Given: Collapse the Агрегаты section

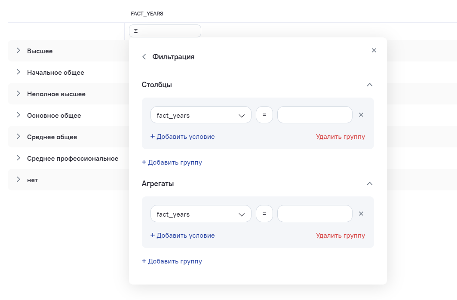Looking at the screenshot, I should (x=369, y=184).
